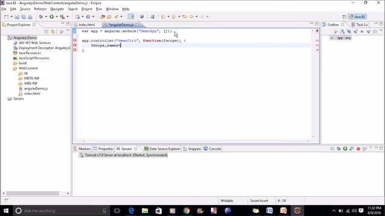
Task: Click the Publish to server icon
Action: click(365, 149)
